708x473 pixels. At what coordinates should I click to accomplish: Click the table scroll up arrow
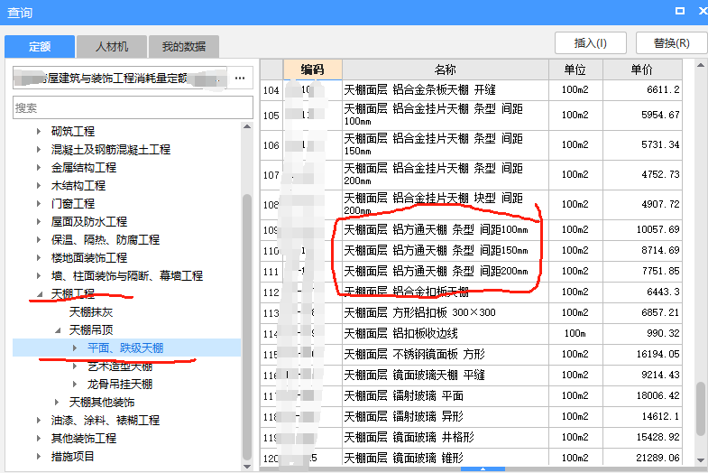pos(701,65)
